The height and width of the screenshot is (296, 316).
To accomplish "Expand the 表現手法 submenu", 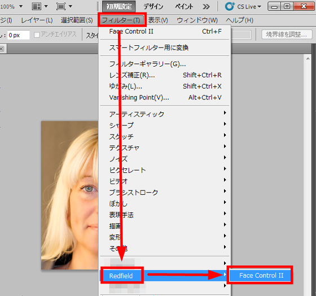I will pos(165,215).
